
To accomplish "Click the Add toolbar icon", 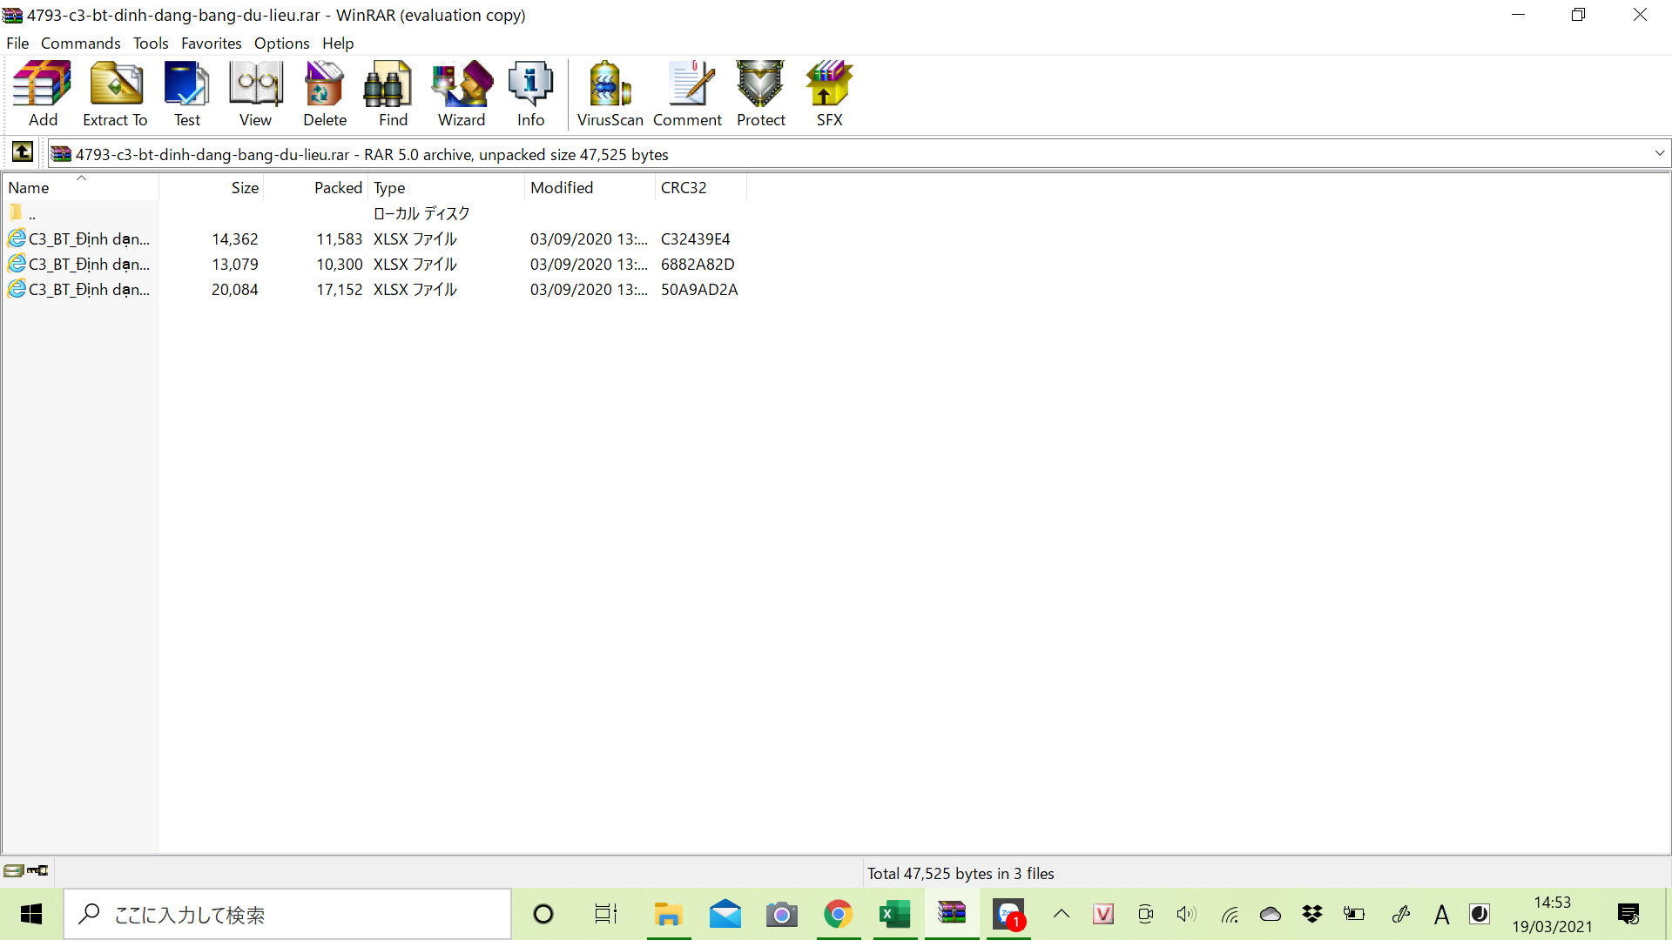I will coord(43,94).
